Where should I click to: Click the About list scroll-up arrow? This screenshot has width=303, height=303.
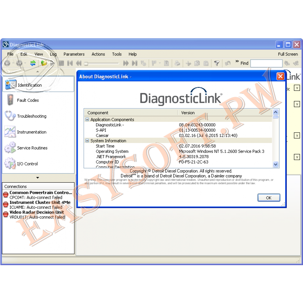pyautogui.click(x=275, y=112)
